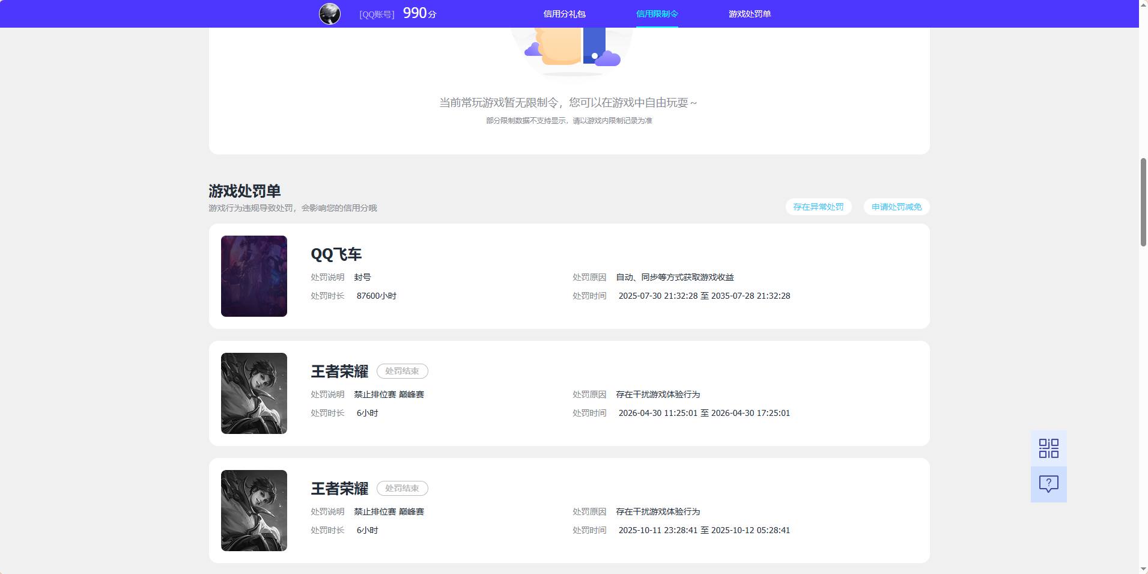The image size is (1148, 574).
Task: Click 自动、同步等方式获取游戏收益 reason text
Action: pyautogui.click(x=675, y=277)
